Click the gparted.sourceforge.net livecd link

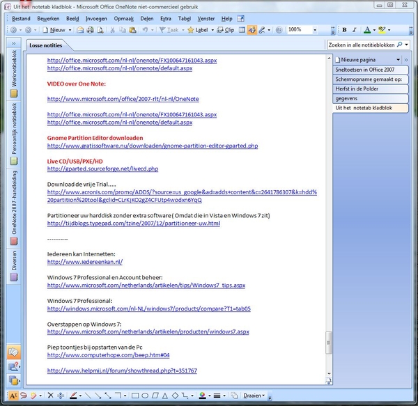(x=102, y=169)
